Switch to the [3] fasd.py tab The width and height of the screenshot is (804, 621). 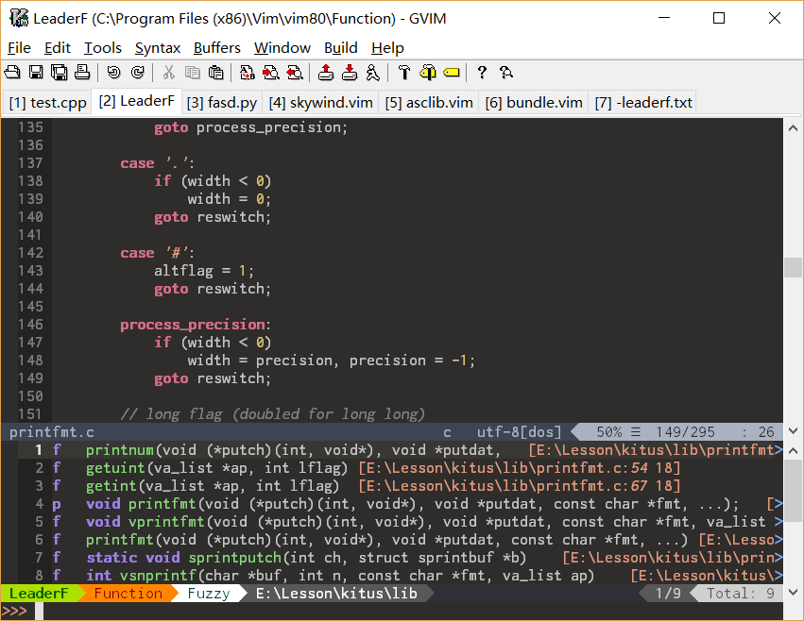coord(221,103)
